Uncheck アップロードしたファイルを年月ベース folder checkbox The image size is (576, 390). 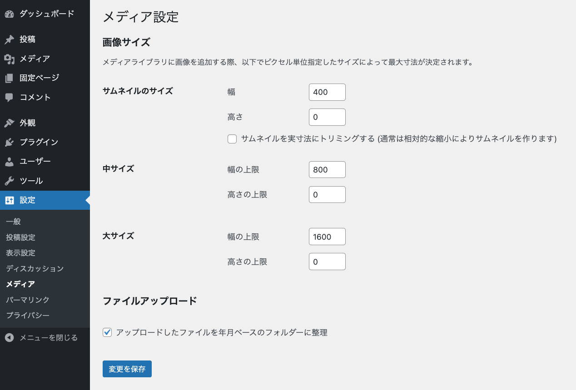click(107, 332)
